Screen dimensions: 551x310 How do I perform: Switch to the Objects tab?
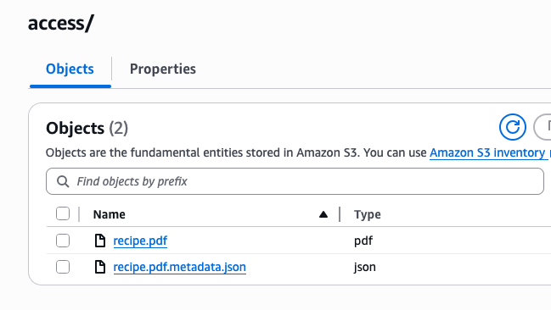click(70, 69)
